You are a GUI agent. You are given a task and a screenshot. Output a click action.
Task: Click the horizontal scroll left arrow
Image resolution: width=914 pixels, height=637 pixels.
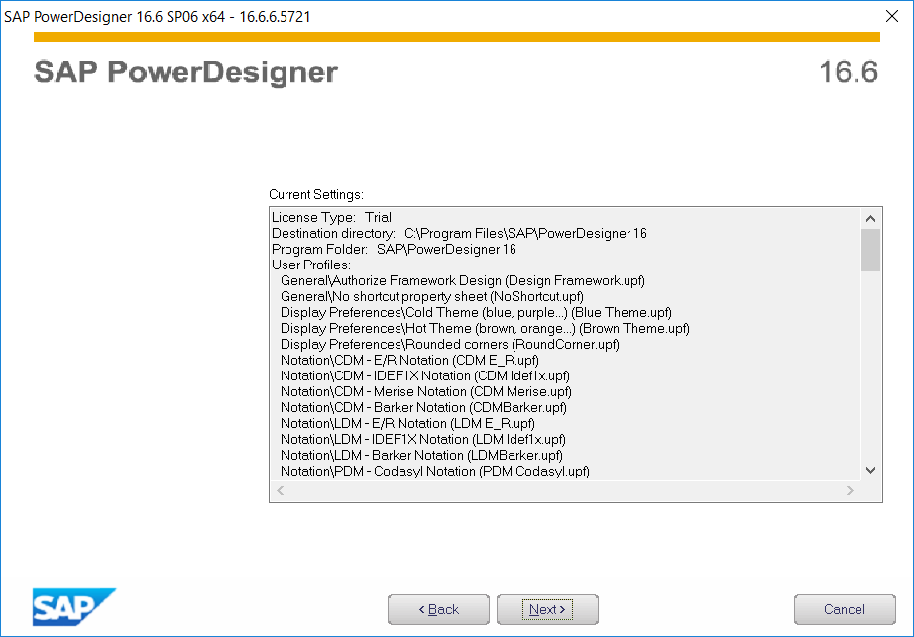click(281, 490)
